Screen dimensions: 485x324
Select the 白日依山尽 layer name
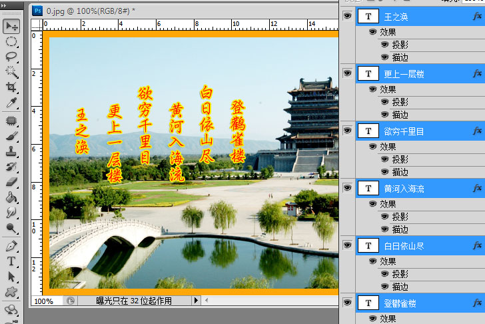(x=404, y=246)
